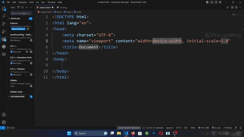The width and height of the screenshot is (244, 137).
Task: Click Port: 3000 in status bar
Action: point(204,128)
